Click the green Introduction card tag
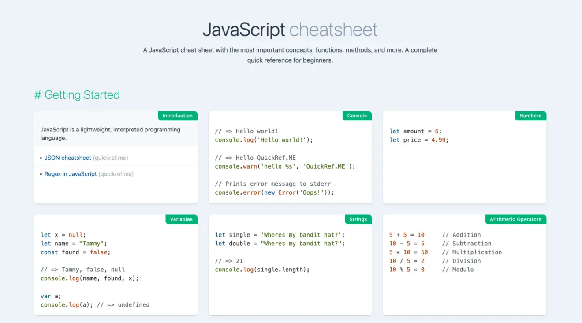This screenshot has height=323, width=582. click(x=177, y=116)
